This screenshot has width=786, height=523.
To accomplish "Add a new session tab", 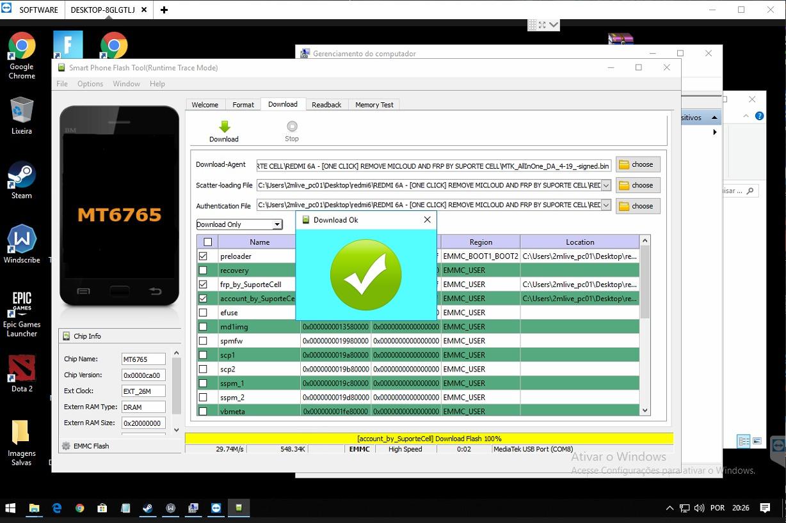I will tap(164, 10).
